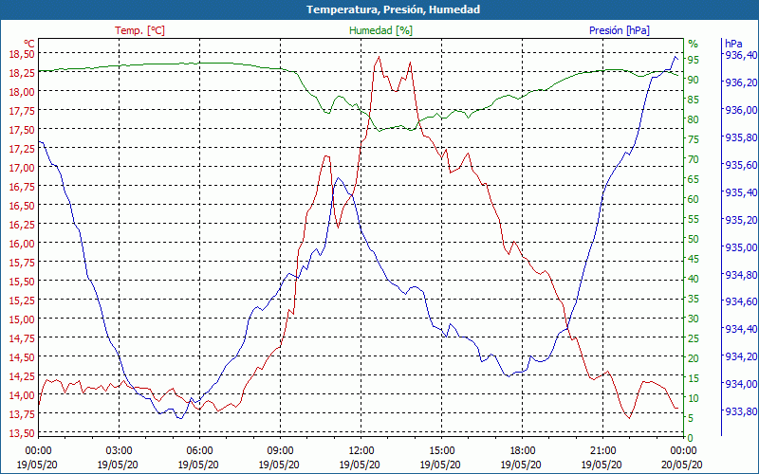This screenshot has height=474, width=759.
Task: Click the chart title Temperatura, Presión, Humedad
Action: pos(393,9)
